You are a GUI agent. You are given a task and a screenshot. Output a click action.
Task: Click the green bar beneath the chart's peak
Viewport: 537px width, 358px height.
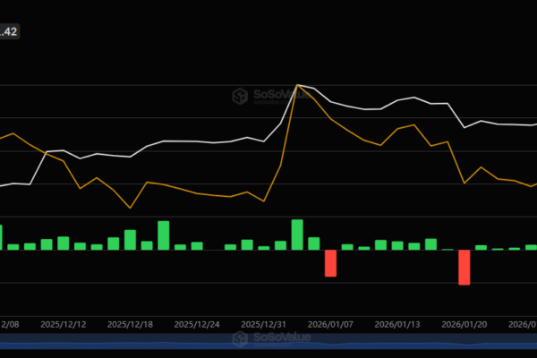tap(297, 234)
